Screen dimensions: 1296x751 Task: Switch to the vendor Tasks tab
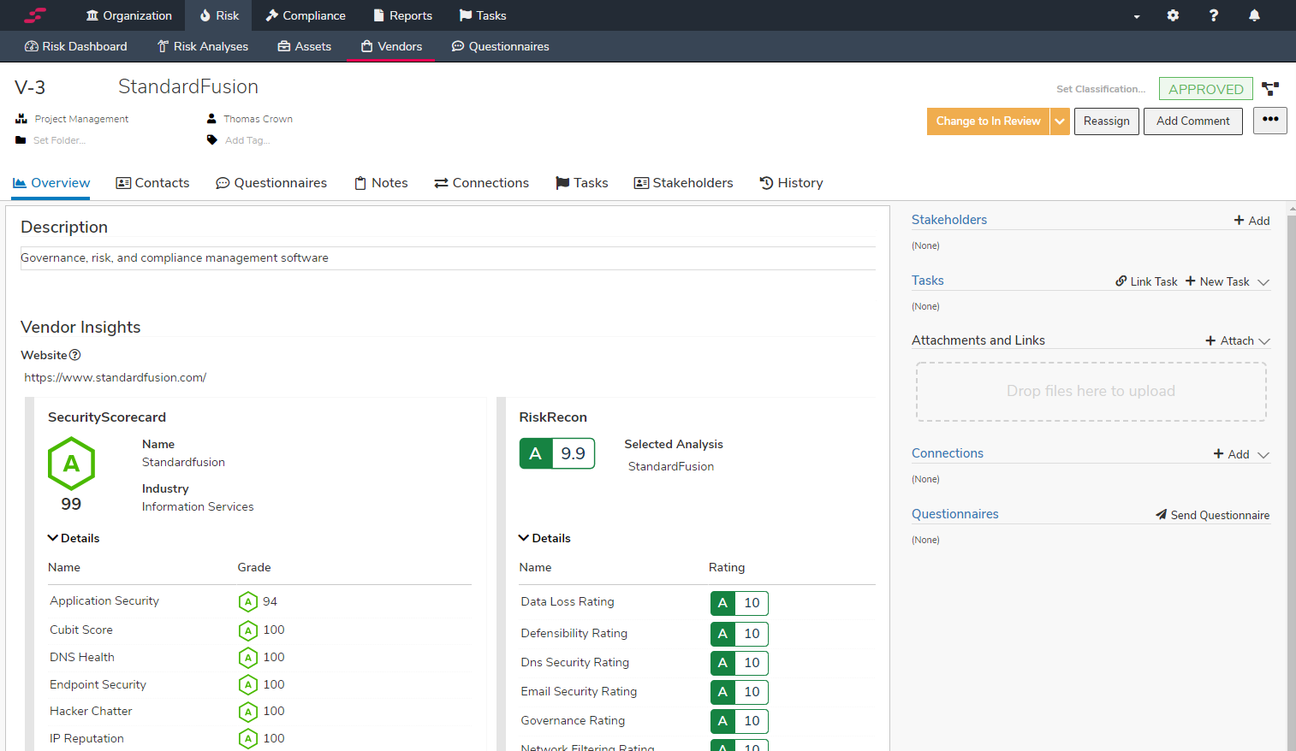[582, 183]
